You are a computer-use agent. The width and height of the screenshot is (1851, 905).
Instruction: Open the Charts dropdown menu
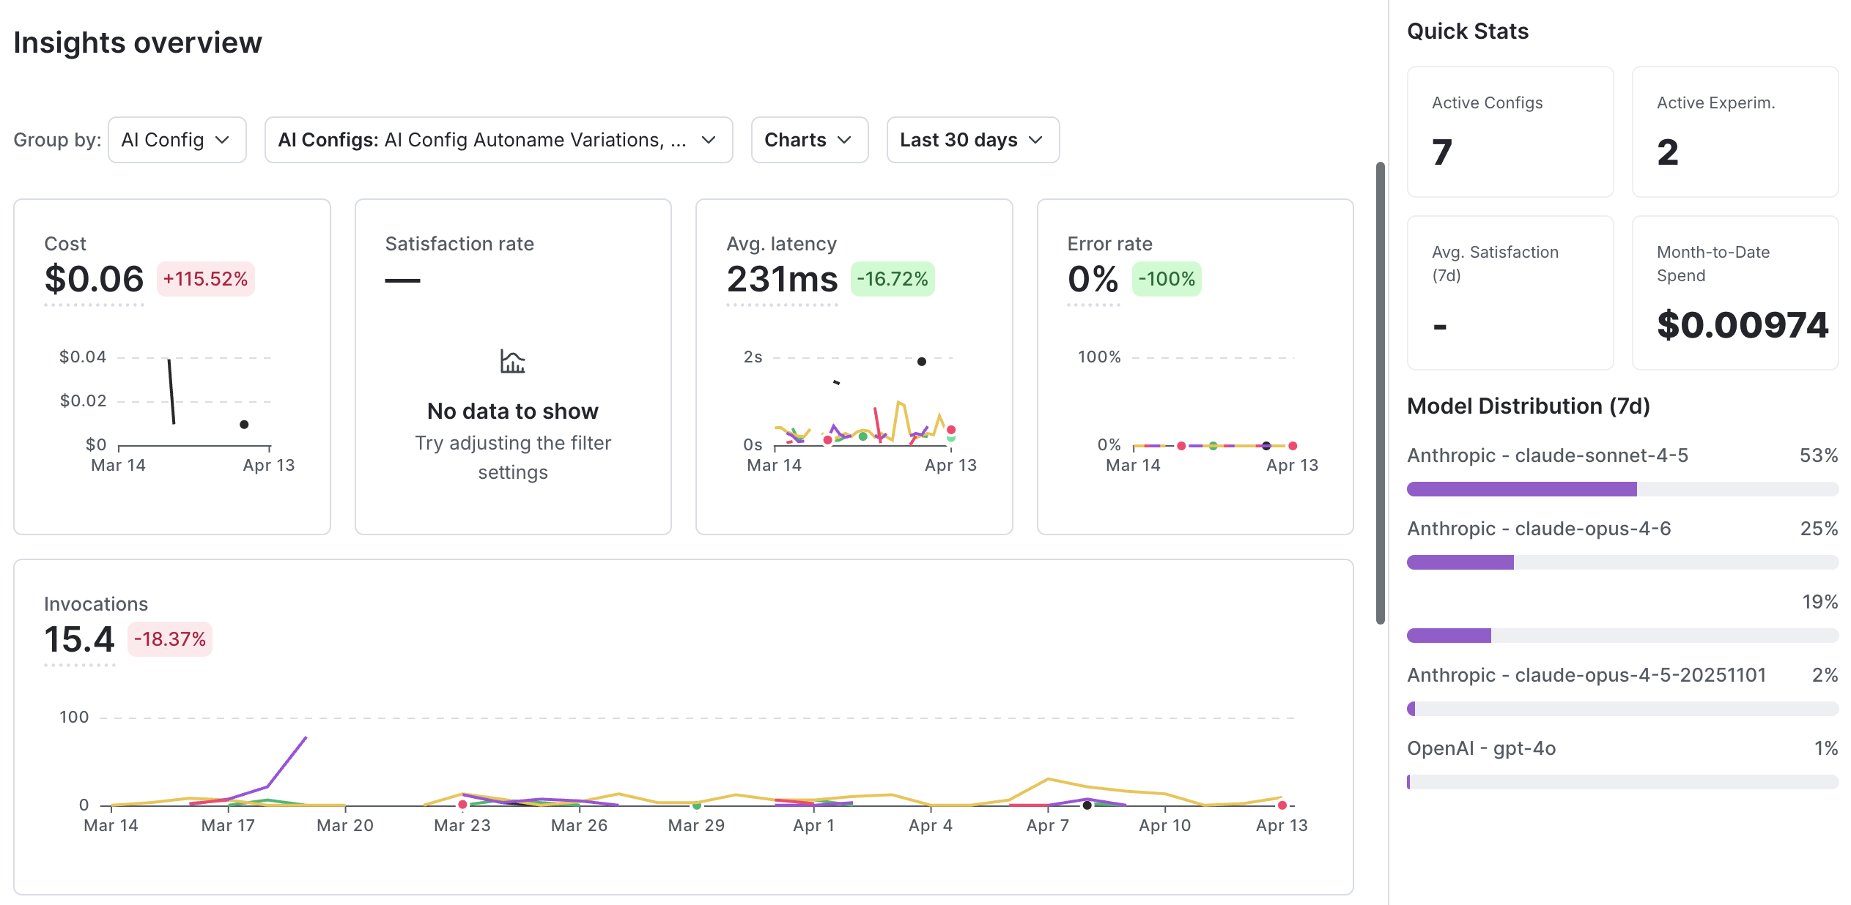point(809,140)
